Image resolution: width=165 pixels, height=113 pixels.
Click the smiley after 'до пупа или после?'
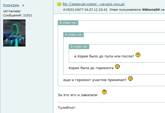point(138,55)
